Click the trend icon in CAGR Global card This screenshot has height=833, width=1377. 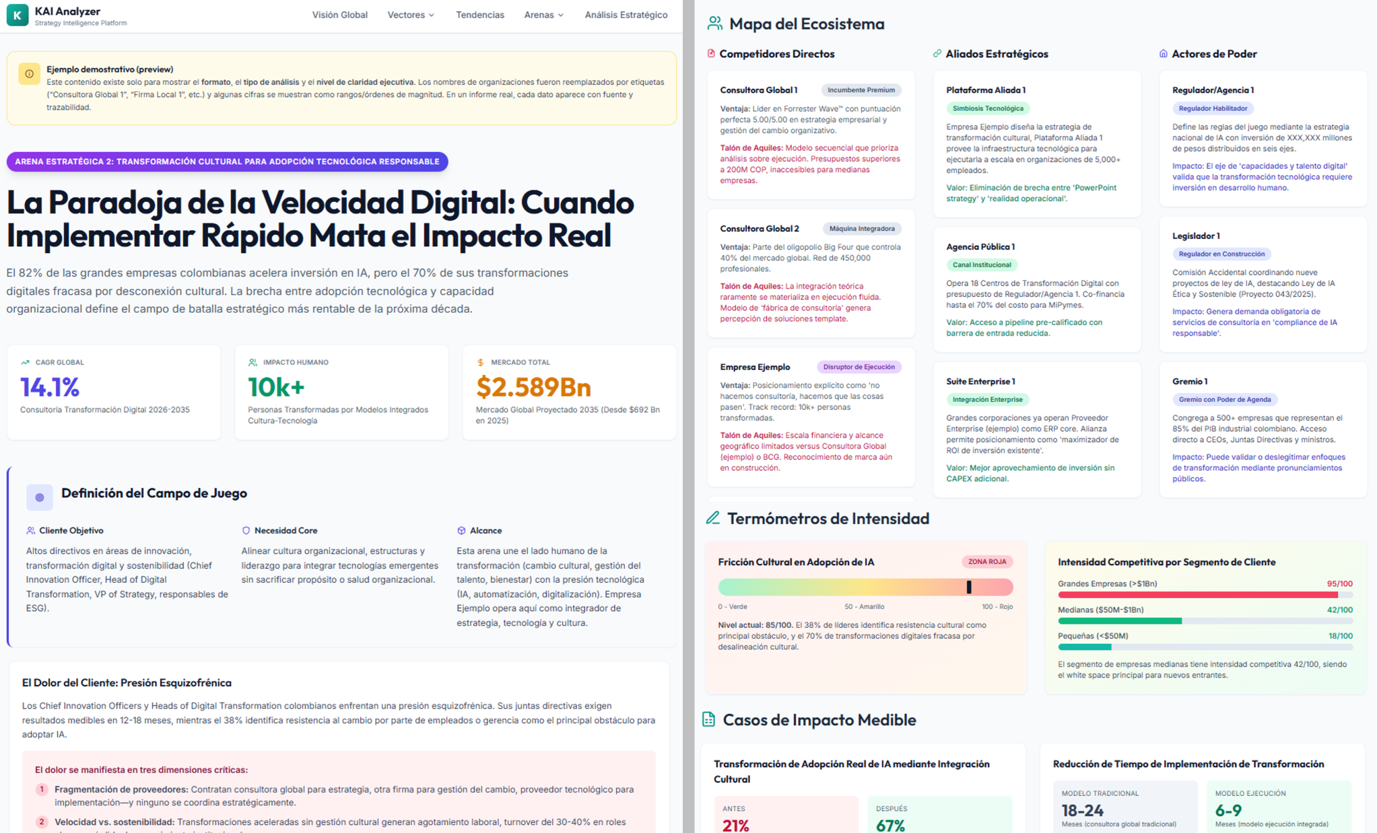point(25,362)
